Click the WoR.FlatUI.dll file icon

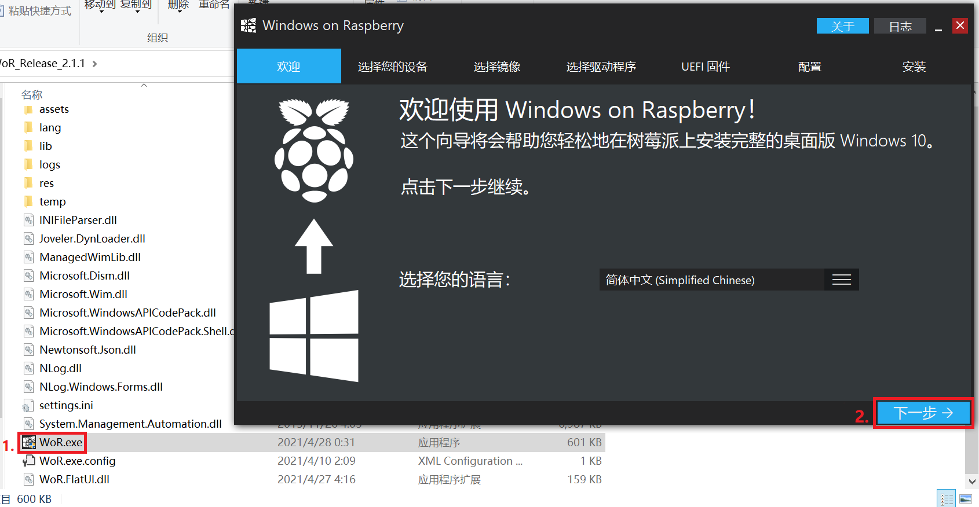pyautogui.click(x=28, y=480)
